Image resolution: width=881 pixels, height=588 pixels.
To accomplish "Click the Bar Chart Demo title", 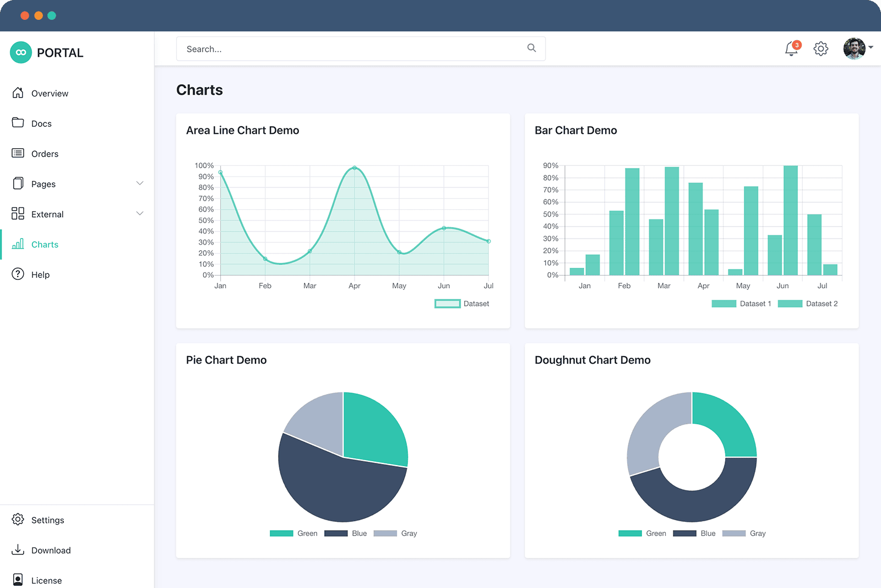I will (x=576, y=131).
